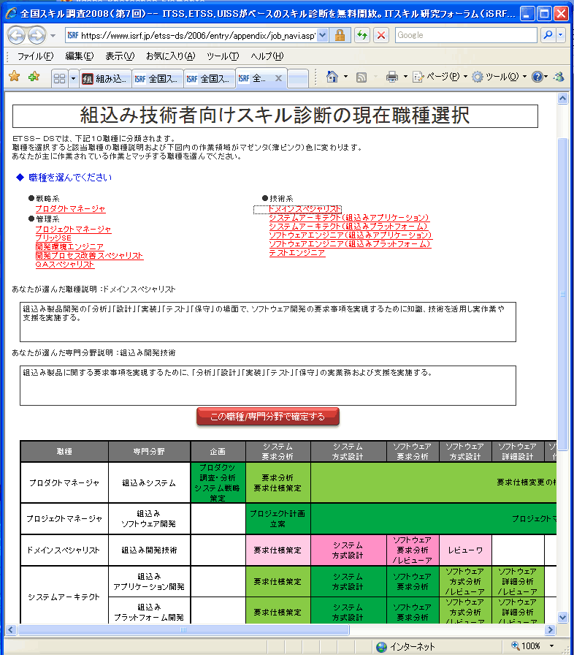Open the search provider options dropdown
This screenshot has width=574, height=655.
561,36
